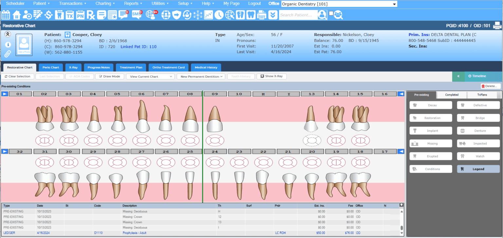This screenshot has width=503, height=238.
Task: Open the patient info circle-i icon
Action: tap(8, 45)
